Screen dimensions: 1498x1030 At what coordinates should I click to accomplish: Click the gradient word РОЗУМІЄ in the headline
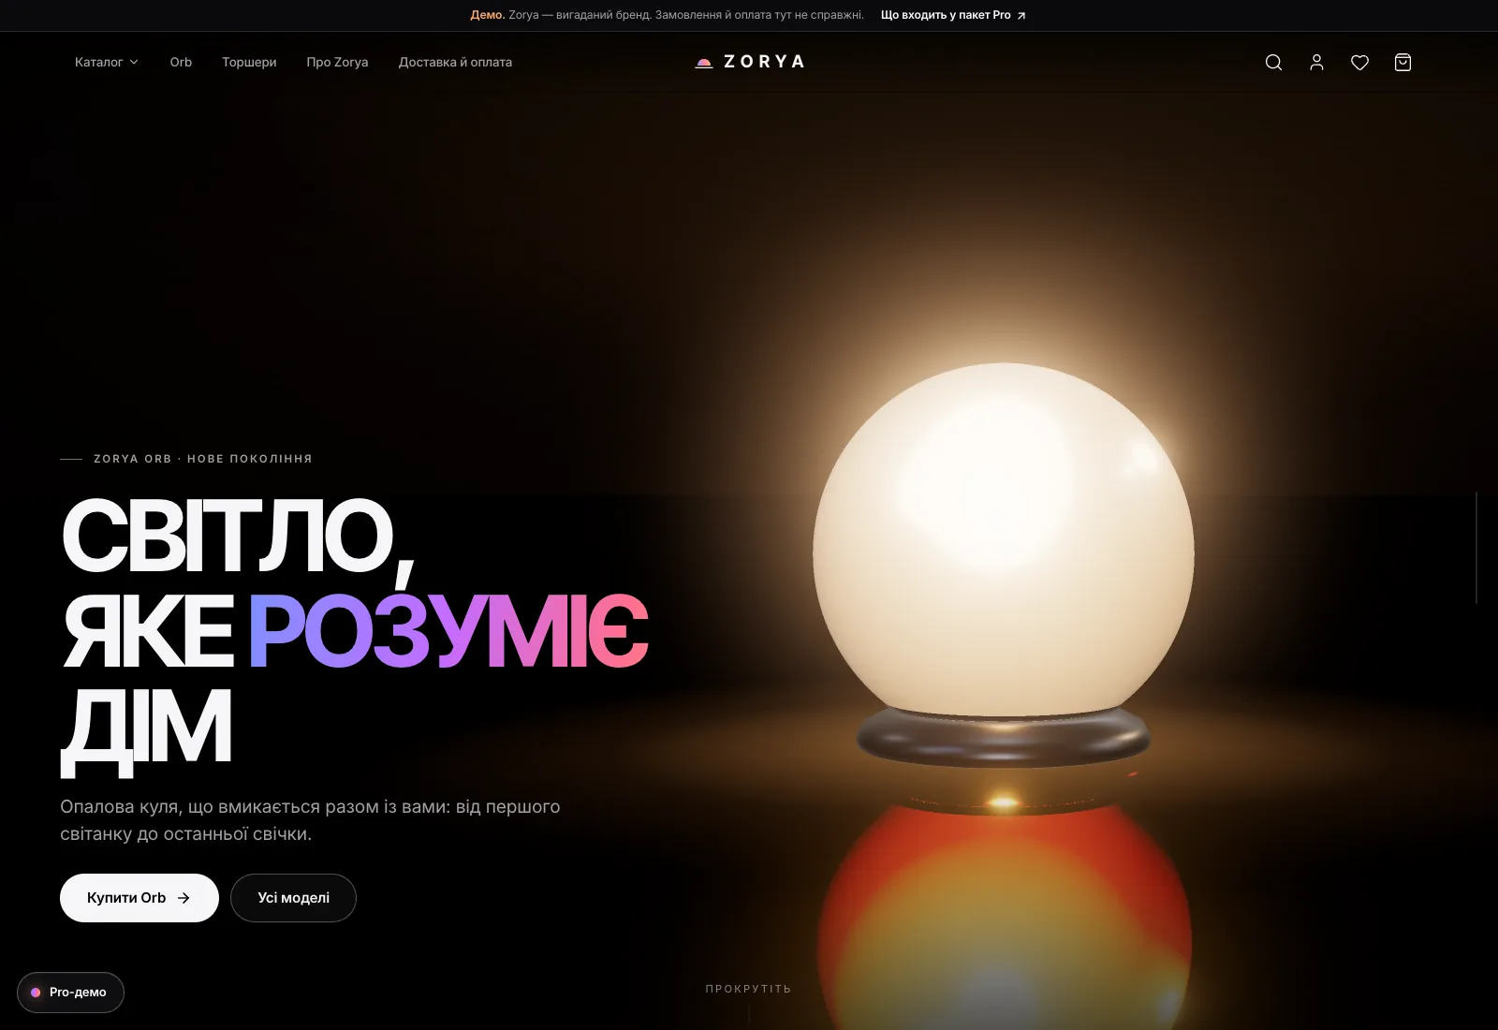click(448, 632)
